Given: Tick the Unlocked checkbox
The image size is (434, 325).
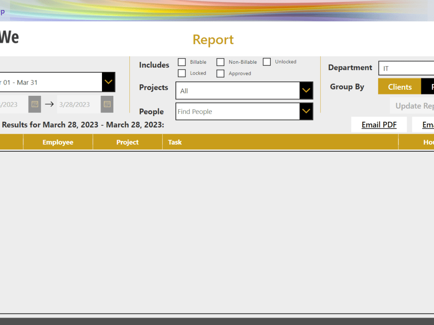Looking at the screenshot, I should point(267,62).
